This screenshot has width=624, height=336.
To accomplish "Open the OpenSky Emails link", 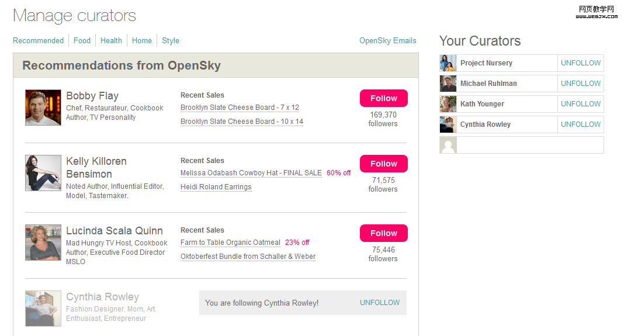I will 387,40.
